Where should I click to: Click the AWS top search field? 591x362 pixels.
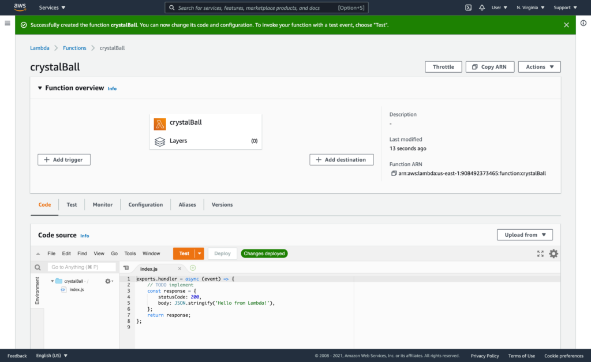point(267,8)
